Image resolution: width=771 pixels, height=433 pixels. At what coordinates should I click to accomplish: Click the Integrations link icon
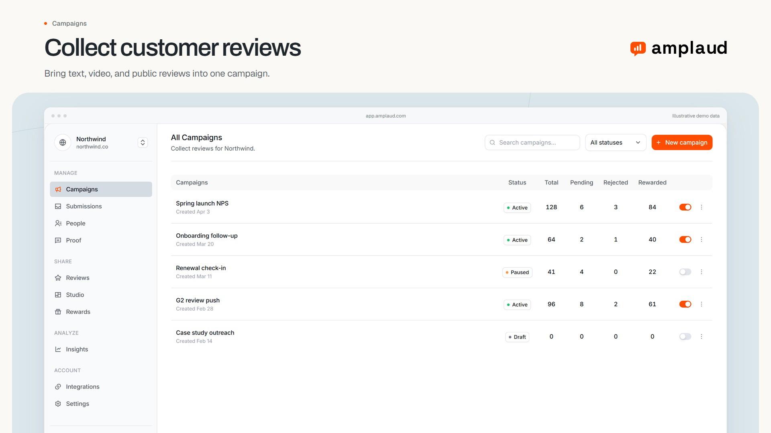point(58,386)
